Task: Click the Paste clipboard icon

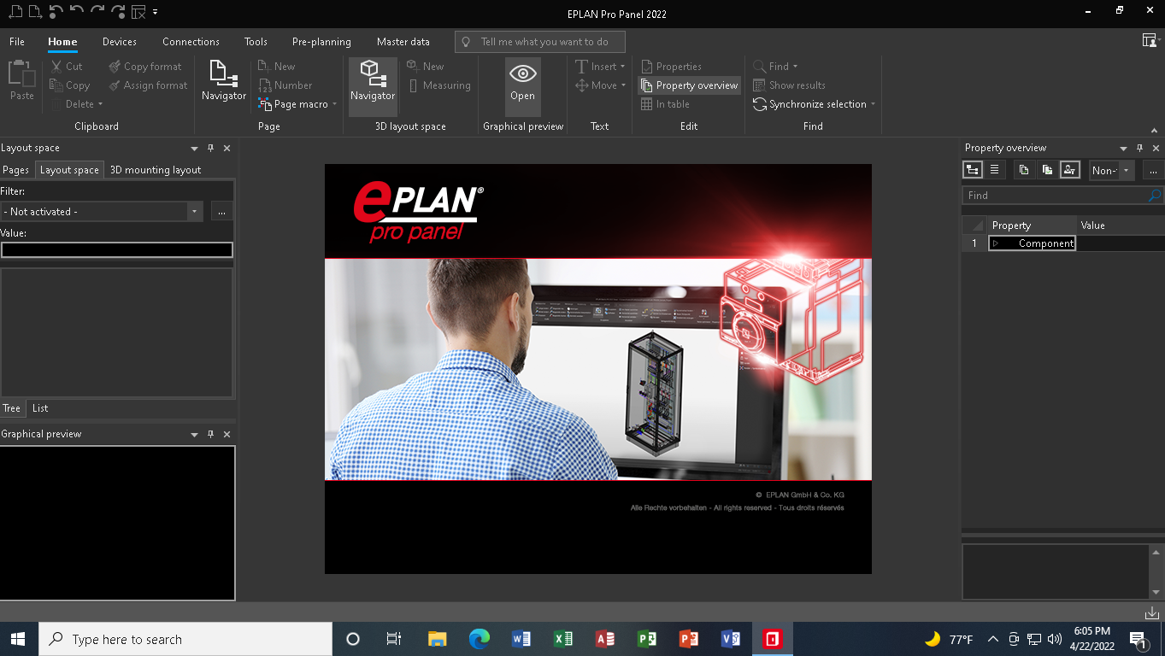Action: 22,81
